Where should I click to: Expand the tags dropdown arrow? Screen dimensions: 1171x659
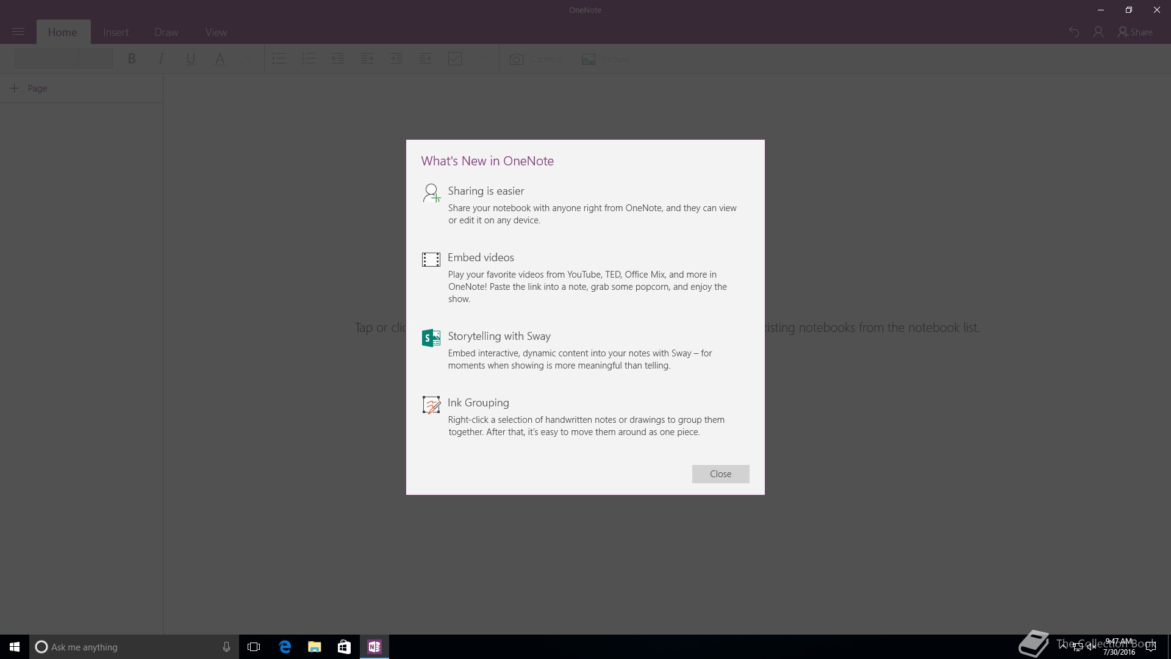[484, 59]
